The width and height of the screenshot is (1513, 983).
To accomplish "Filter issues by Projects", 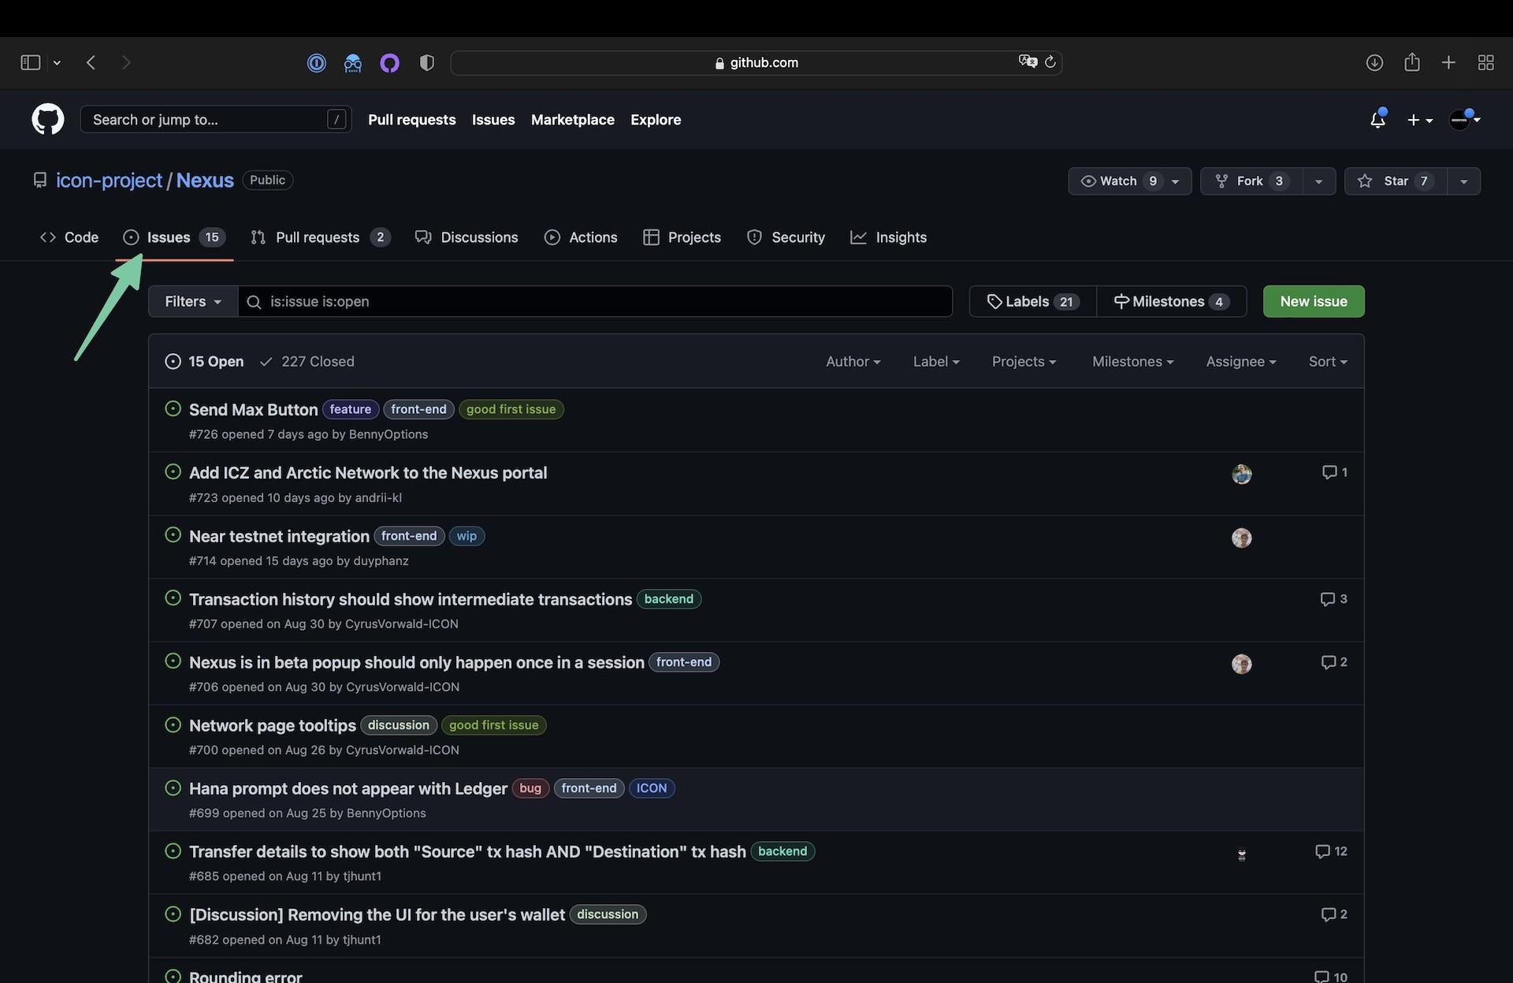I will pos(1024,361).
